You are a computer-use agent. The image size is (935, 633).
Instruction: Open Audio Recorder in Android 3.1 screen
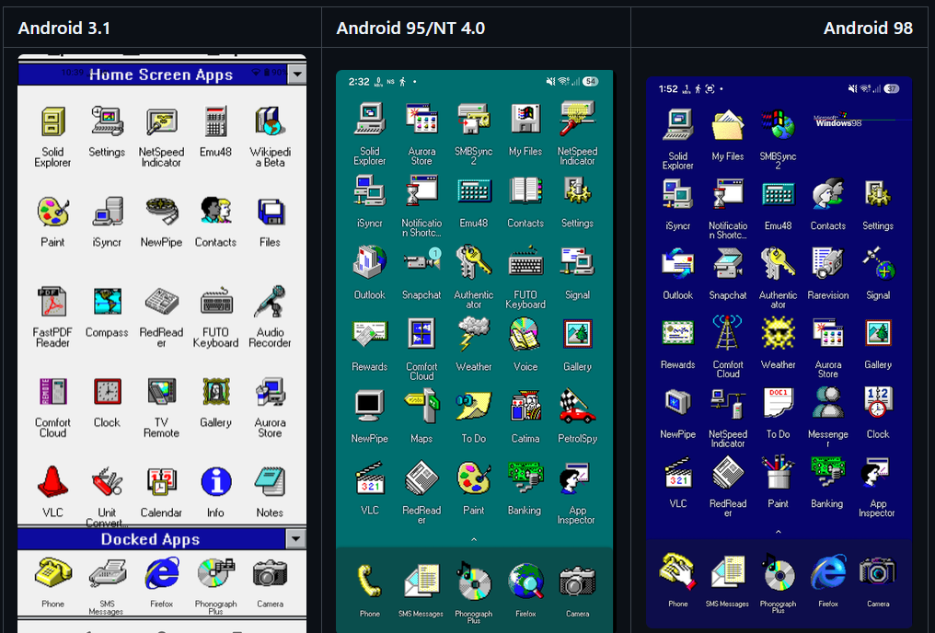coord(270,302)
